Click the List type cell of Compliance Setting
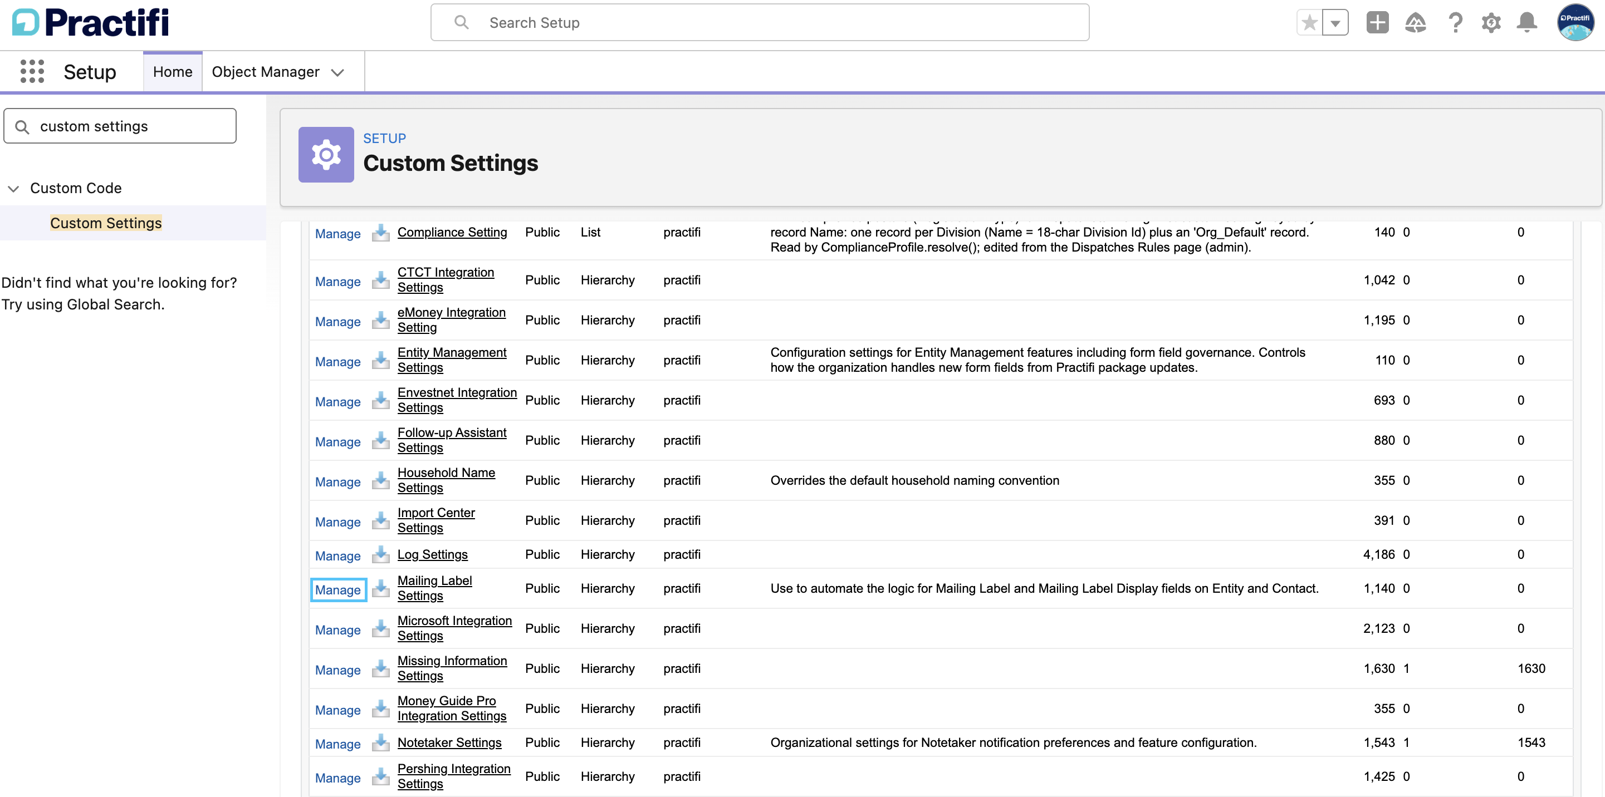Screen dimensions: 1605x797 (x=590, y=232)
